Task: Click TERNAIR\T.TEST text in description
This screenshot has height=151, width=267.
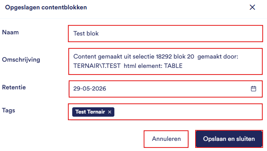Action: pyautogui.click(x=97, y=66)
